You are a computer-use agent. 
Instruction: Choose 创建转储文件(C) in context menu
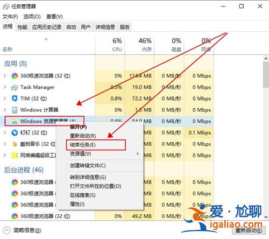100,165
